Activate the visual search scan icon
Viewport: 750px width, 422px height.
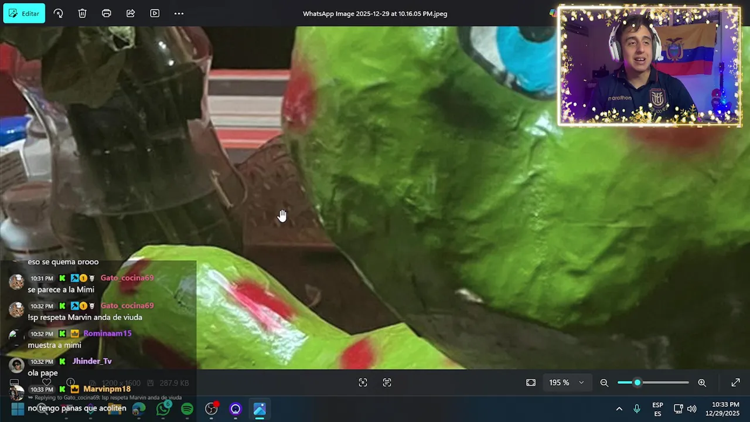(x=363, y=383)
